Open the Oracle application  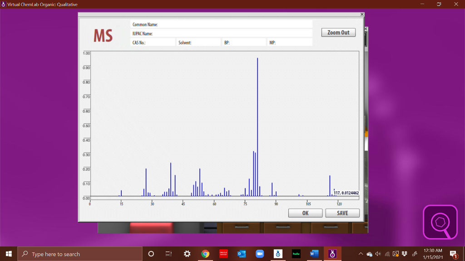223,254
